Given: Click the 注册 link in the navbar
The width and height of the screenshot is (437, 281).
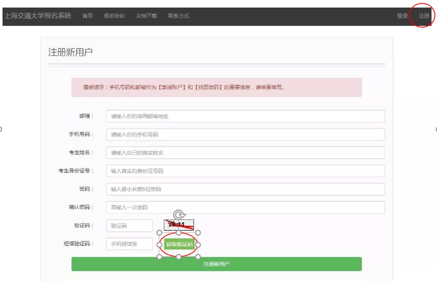Looking at the screenshot, I should coord(424,16).
